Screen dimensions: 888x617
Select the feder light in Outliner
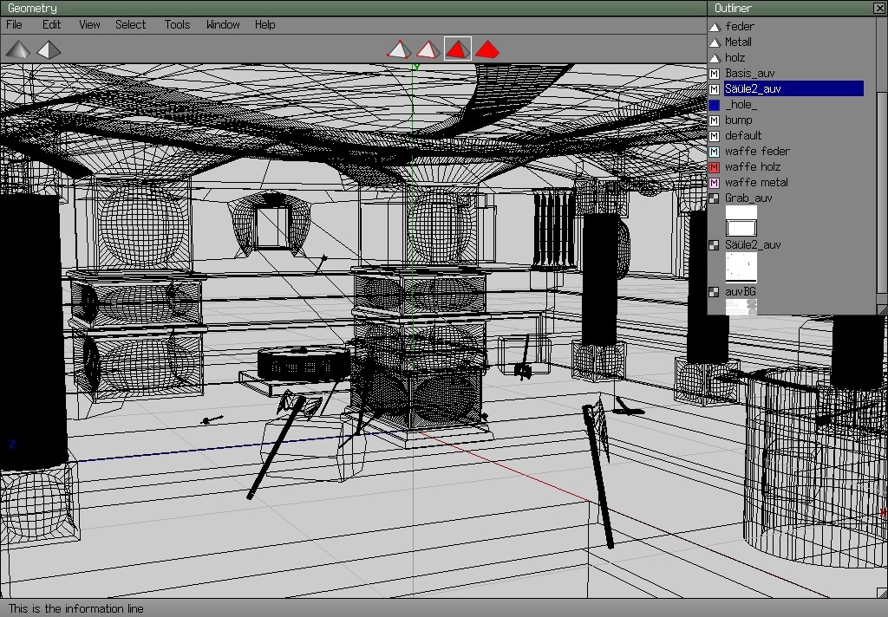(739, 27)
